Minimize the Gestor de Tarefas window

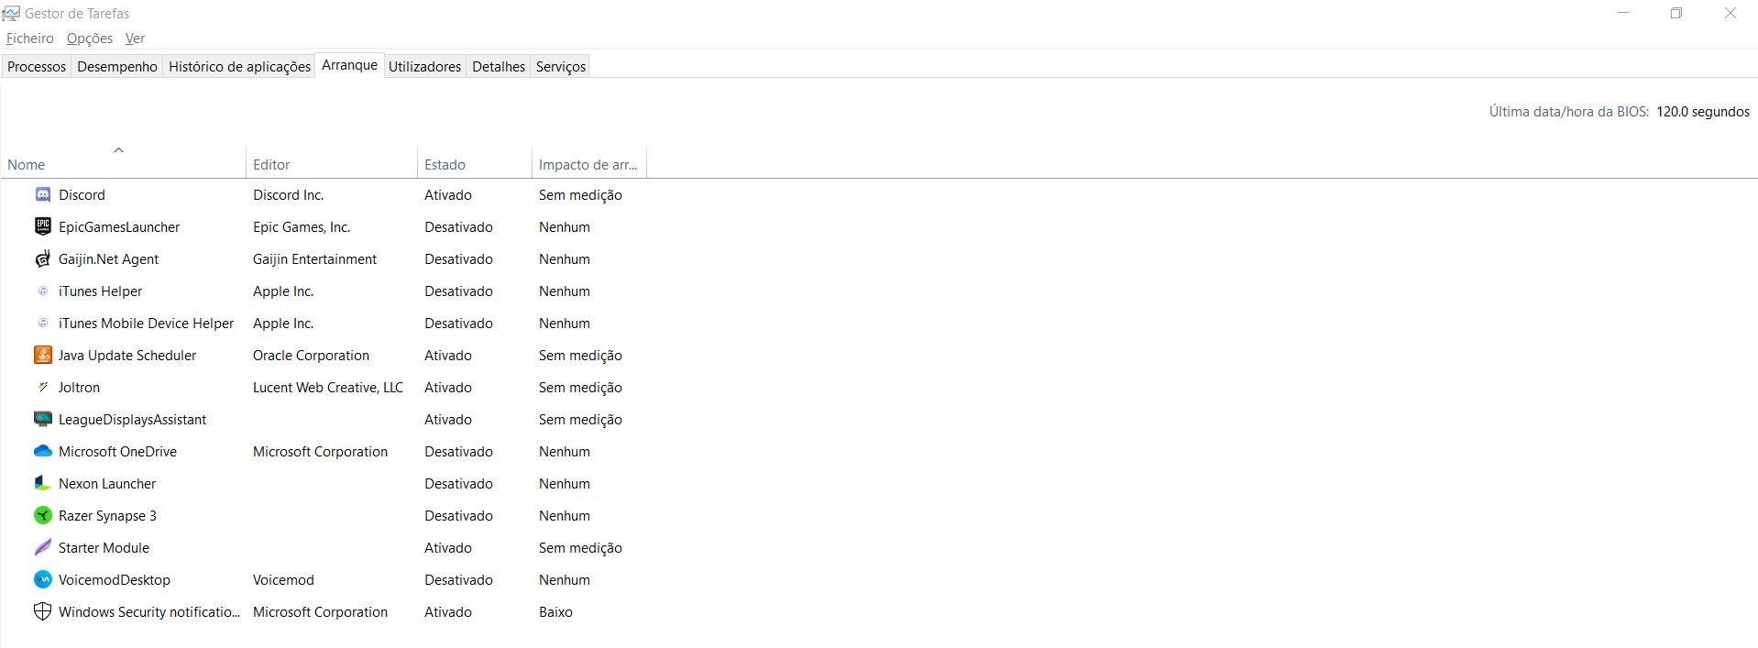1623,13
